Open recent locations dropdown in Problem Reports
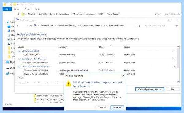This screenshot has width=184, height=113. [28, 26]
